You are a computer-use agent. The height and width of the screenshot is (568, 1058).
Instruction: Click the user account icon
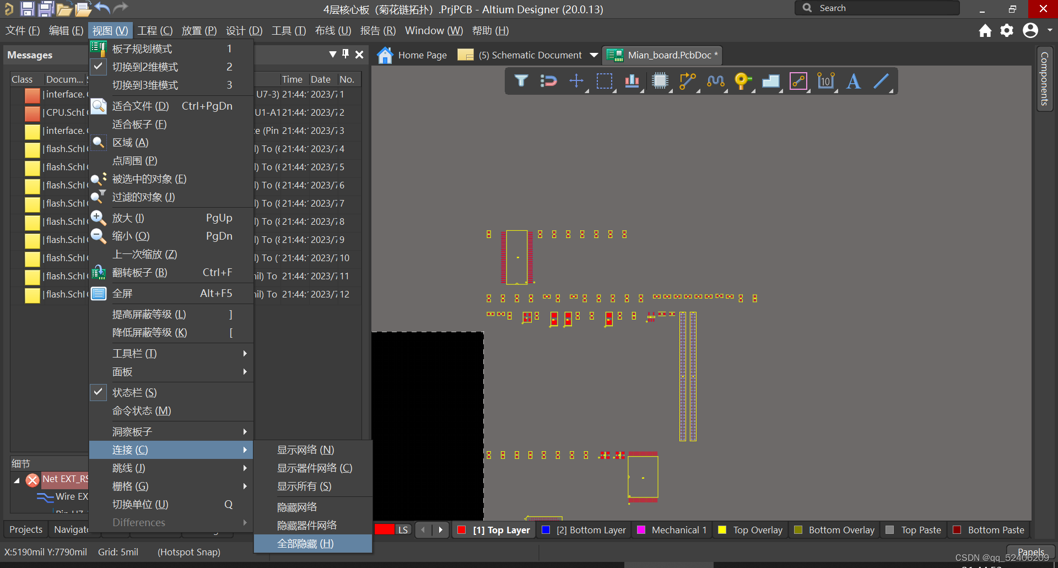pyautogui.click(x=1030, y=30)
